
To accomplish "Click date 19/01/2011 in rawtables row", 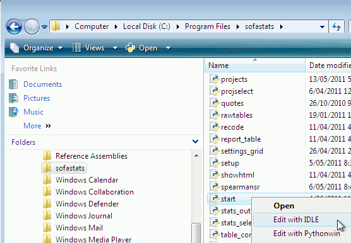I will [327, 115].
